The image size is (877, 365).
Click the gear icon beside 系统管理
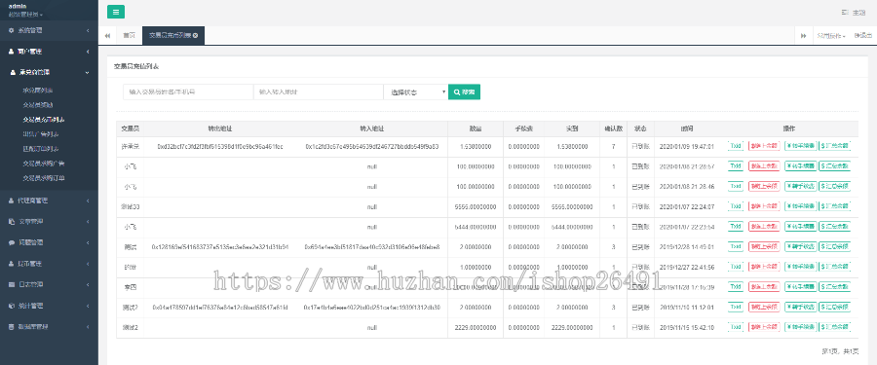coord(11,30)
